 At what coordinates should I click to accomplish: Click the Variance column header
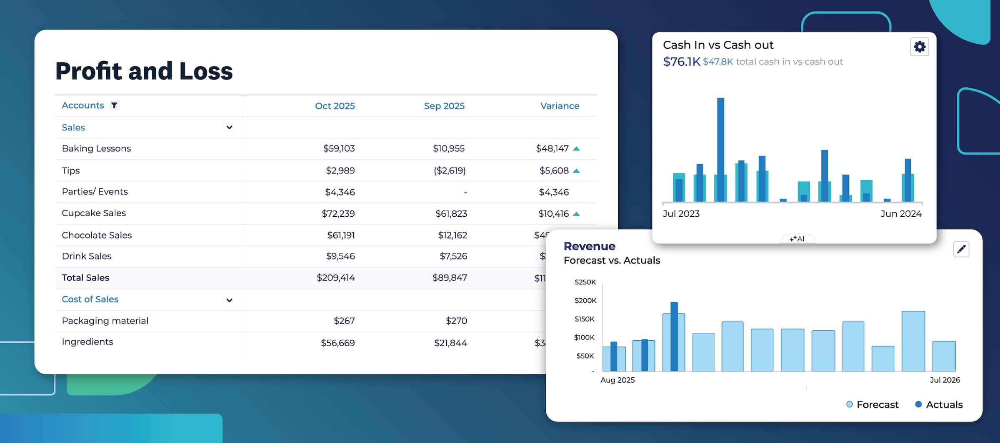coord(560,106)
